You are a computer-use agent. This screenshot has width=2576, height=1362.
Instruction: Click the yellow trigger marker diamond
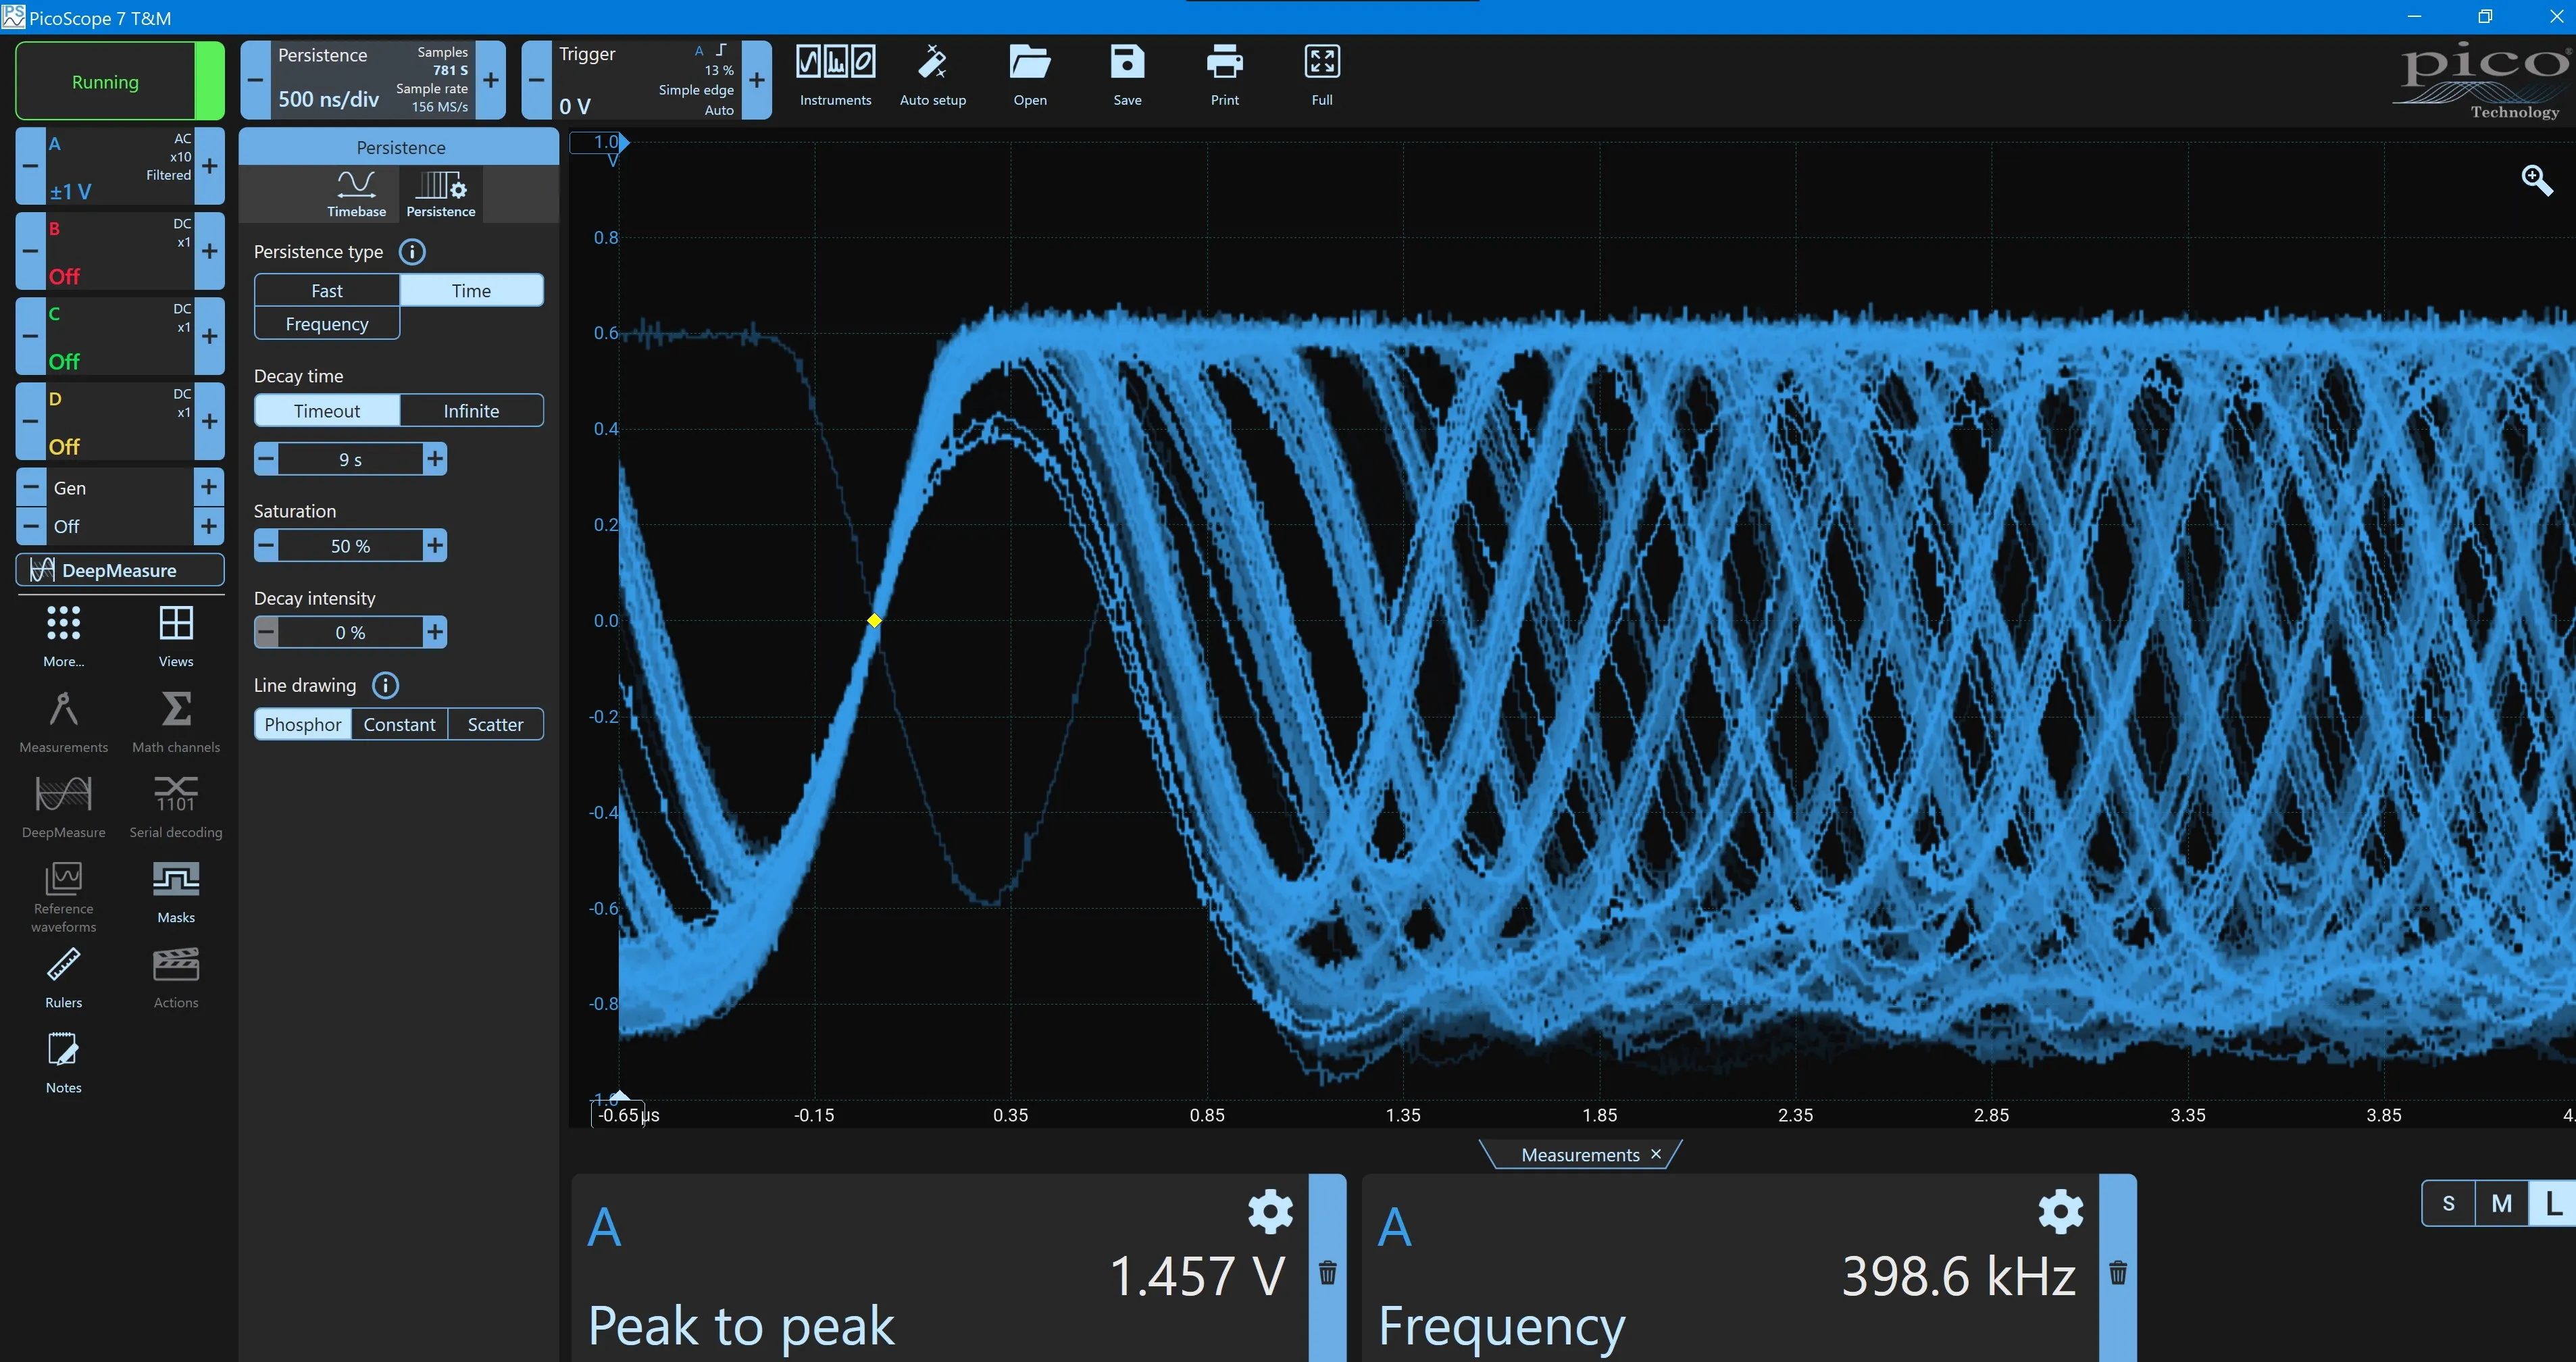click(x=874, y=620)
